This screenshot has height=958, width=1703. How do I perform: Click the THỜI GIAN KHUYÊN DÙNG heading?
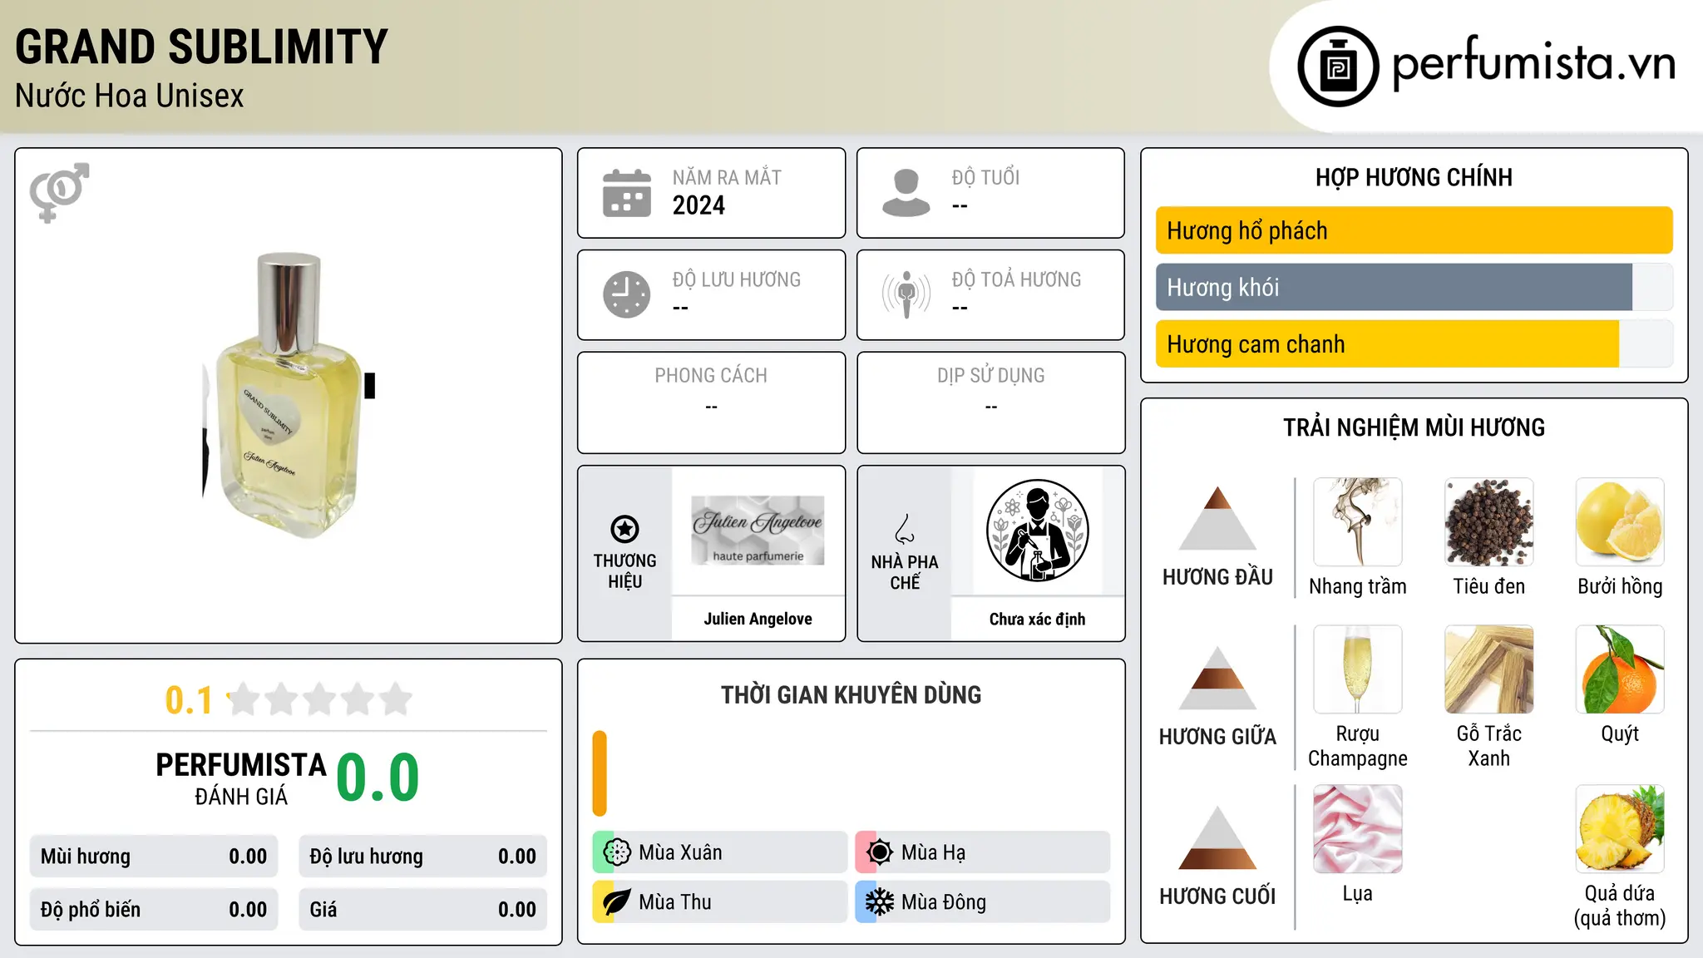[x=851, y=694]
